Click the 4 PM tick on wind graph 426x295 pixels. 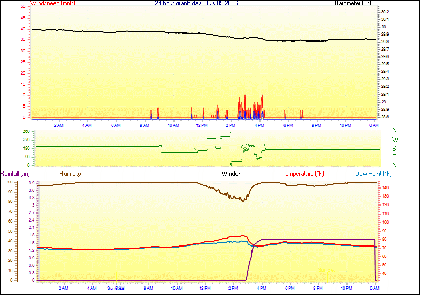point(259,125)
